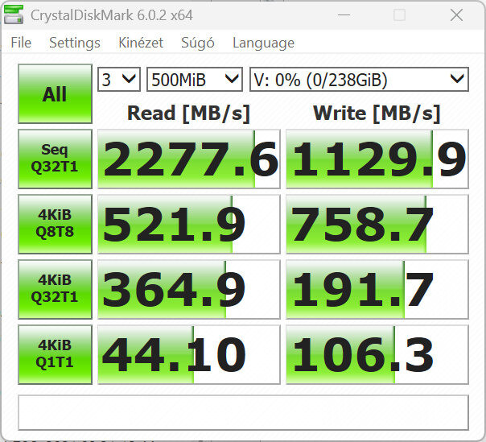This screenshot has height=442, width=486.
Task: Run the Seq Q32T1 test
Action: (55, 159)
